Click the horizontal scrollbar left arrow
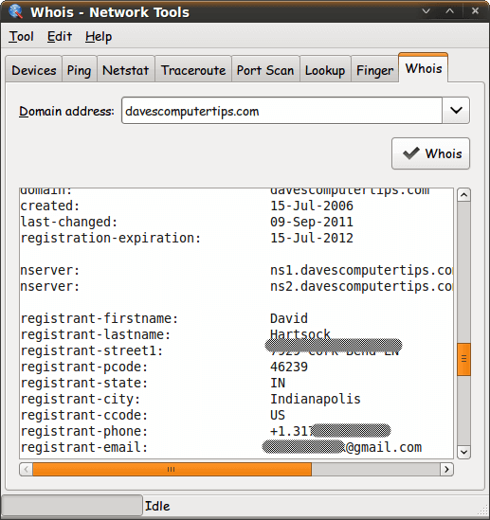 tap(27, 469)
